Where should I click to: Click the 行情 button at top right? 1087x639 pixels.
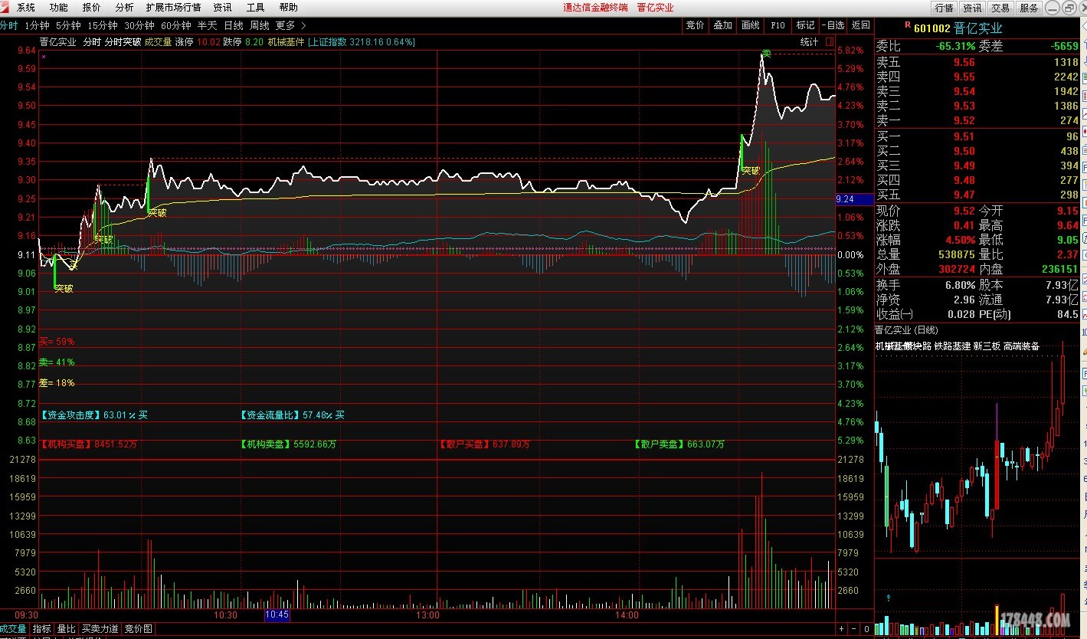(944, 8)
